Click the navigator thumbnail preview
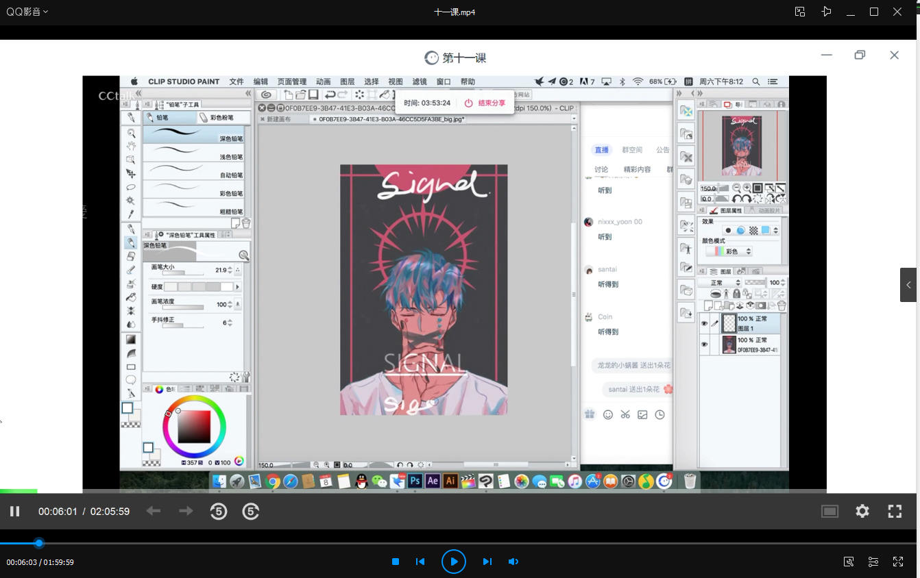Screen dimensions: 920x578 click(742, 145)
